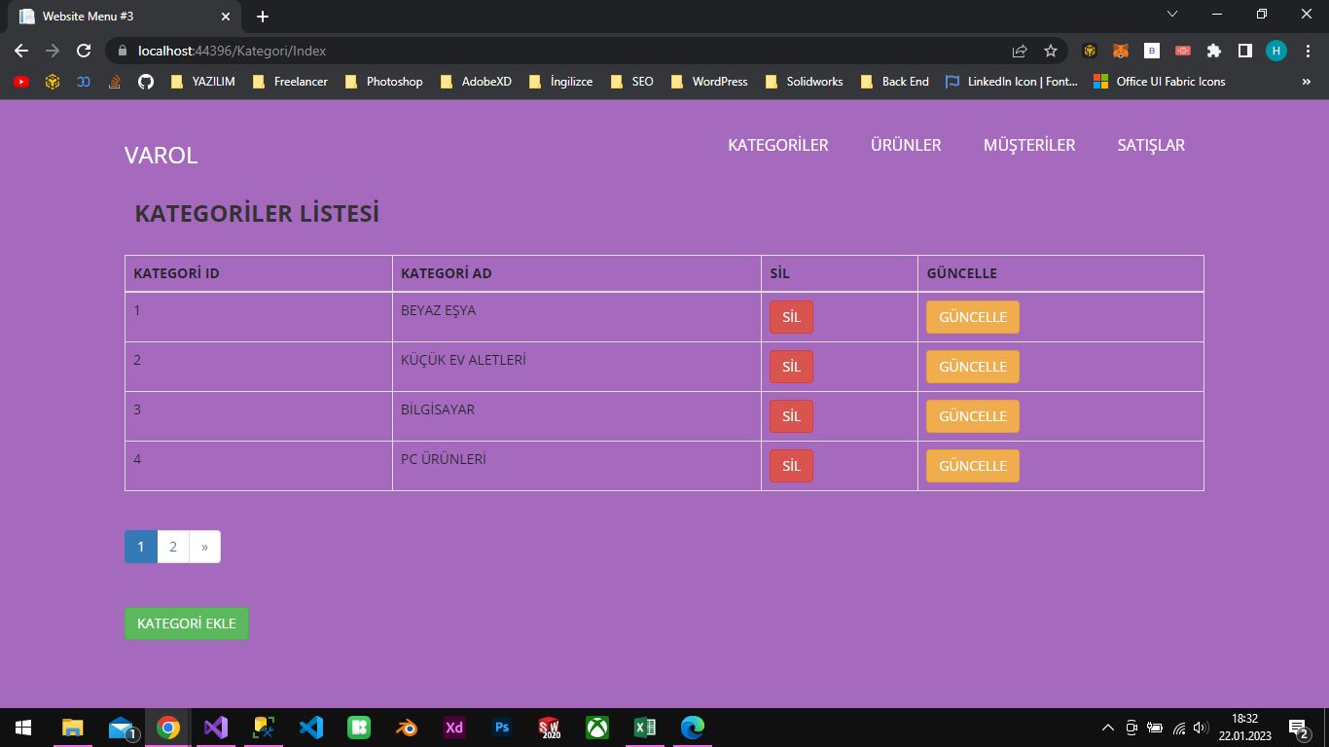Open Microsoft Edge from the taskbar
Screen dimensions: 1329x747
point(692,727)
